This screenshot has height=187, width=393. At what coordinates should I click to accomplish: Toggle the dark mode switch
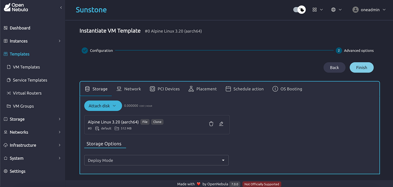coord(300,10)
